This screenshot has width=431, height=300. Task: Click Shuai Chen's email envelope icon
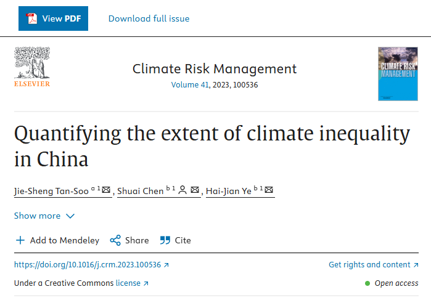[195, 190]
